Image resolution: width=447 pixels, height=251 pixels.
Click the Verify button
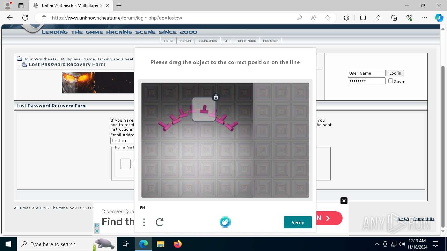(298, 222)
